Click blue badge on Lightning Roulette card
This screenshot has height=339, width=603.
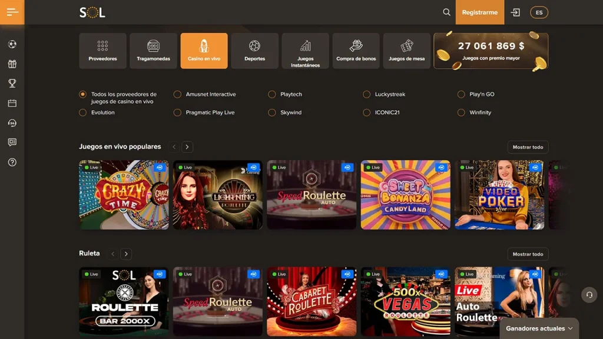[253, 167]
